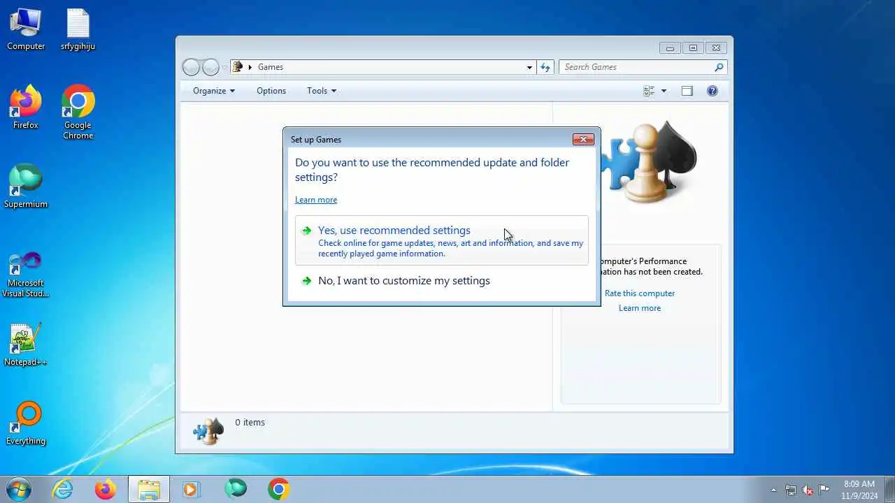The height and width of the screenshot is (503, 895).
Task: Open the Organize menu
Action: click(214, 91)
